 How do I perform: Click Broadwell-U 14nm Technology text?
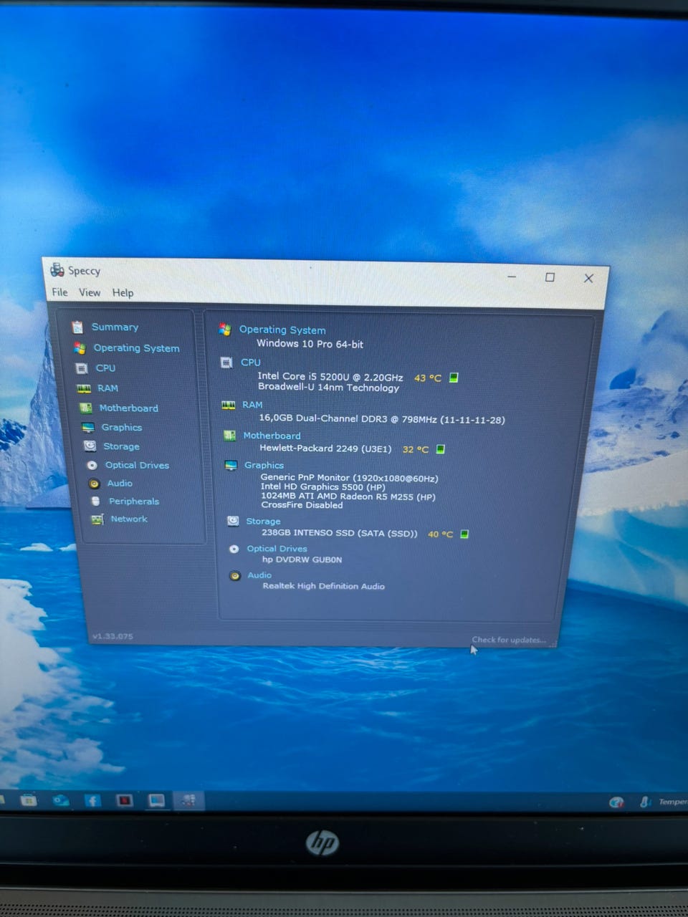tap(329, 387)
